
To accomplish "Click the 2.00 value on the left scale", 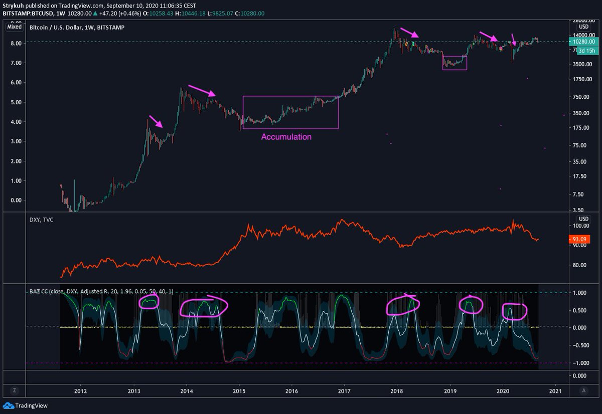I will click(x=16, y=161).
